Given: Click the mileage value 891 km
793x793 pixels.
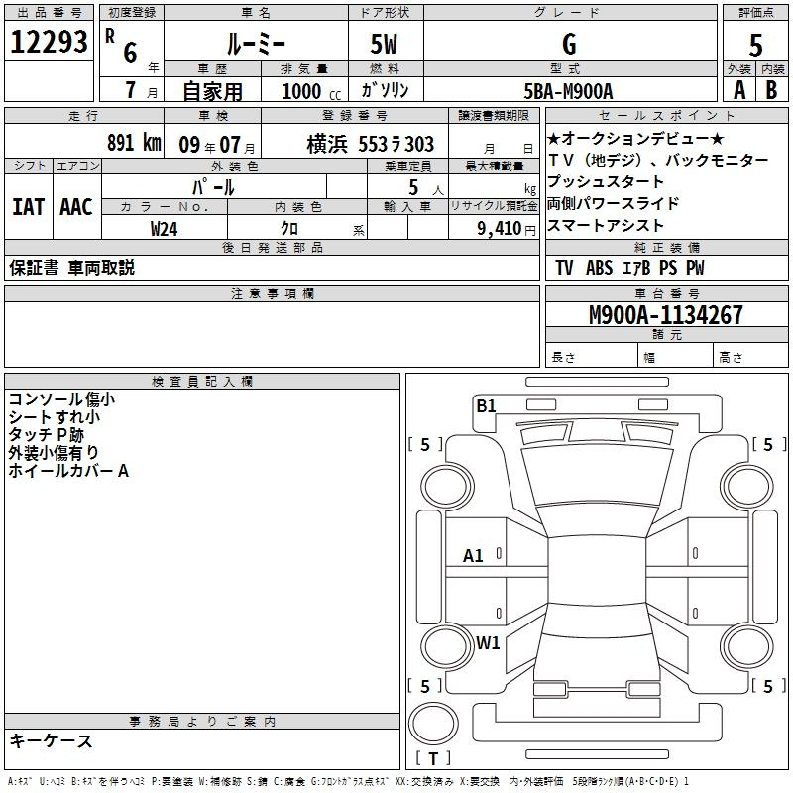Looking at the screenshot, I should pos(134,143).
